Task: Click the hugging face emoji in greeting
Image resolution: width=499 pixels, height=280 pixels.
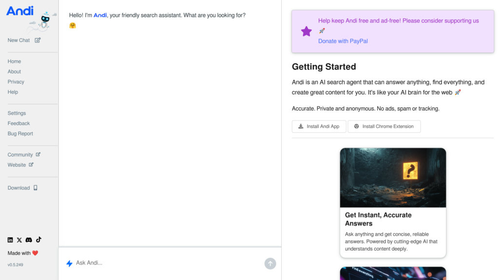Action: point(73,25)
